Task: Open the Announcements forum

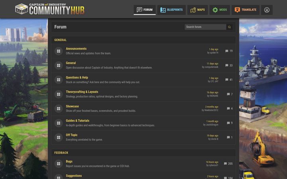Action: click(x=76, y=49)
